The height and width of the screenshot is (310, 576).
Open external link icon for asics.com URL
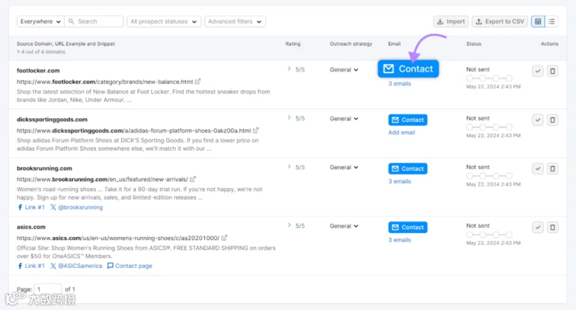225,238
